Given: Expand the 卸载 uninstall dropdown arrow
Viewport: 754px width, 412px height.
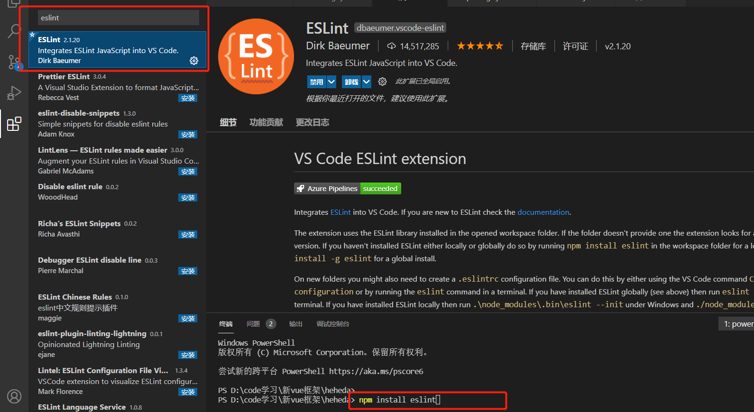Looking at the screenshot, I should click(x=367, y=82).
